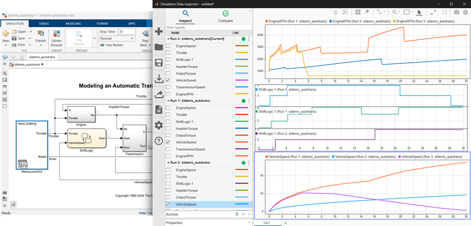Click the New session plus icon in Data Inspector sidebar
This screenshot has width=471, height=226.
(x=158, y=32)
